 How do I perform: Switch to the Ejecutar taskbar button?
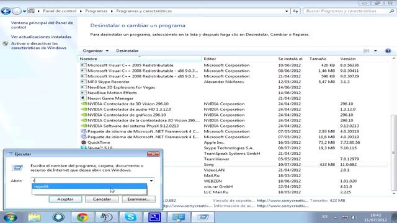(203, 217)
